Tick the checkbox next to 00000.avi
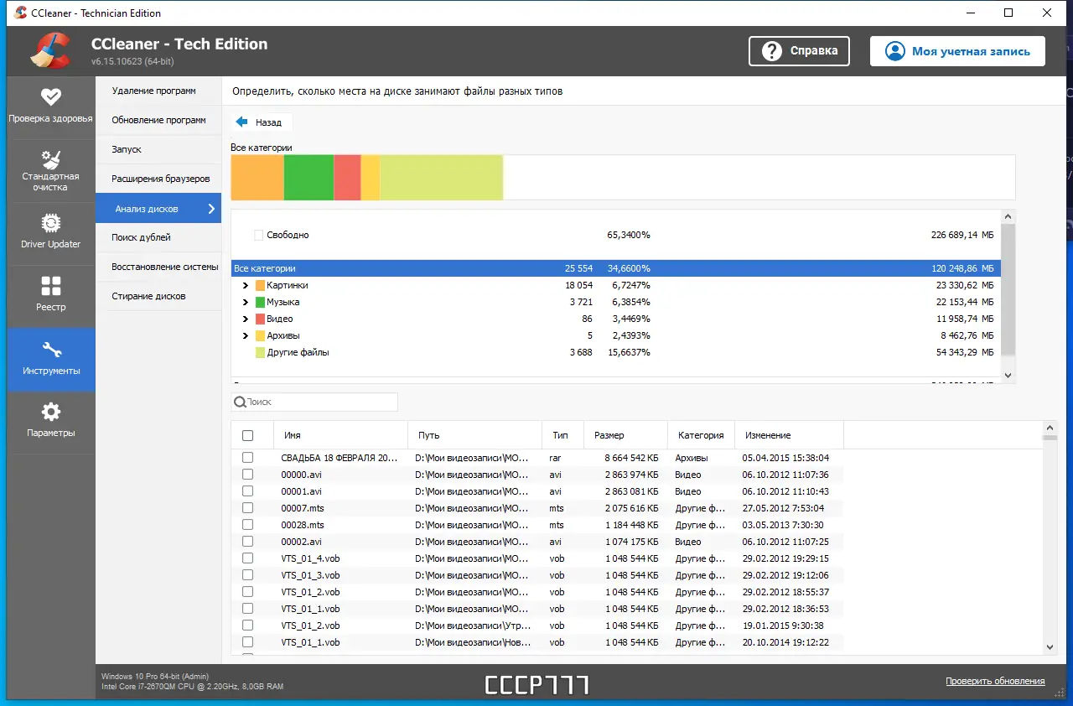The width and height of the screenshot is (1073, 706). tap(247, 475)
